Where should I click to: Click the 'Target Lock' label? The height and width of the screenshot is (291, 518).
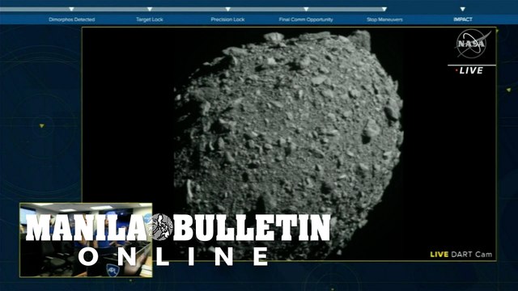click(x=150, y=19)
